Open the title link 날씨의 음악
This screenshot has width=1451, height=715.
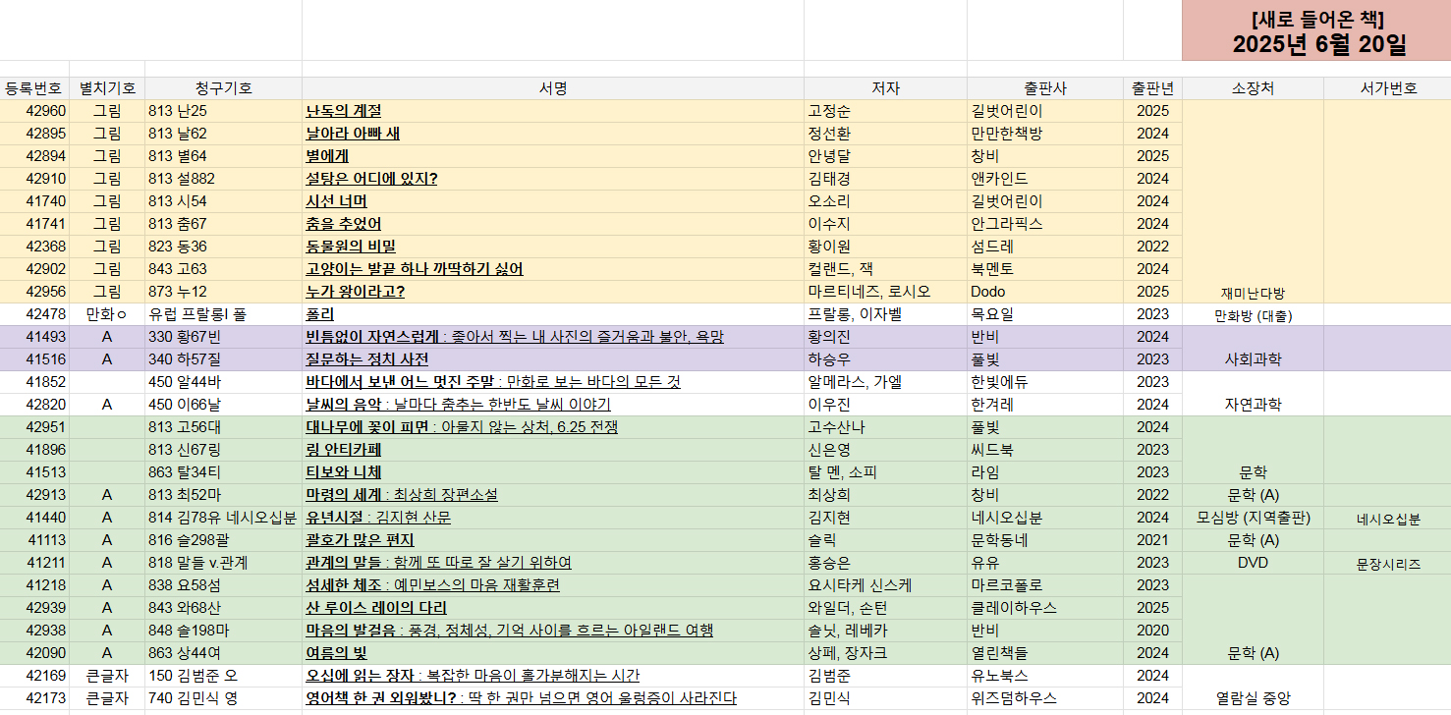[x=342, y=405]
